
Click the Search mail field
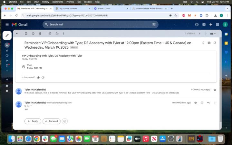[97, 24]
